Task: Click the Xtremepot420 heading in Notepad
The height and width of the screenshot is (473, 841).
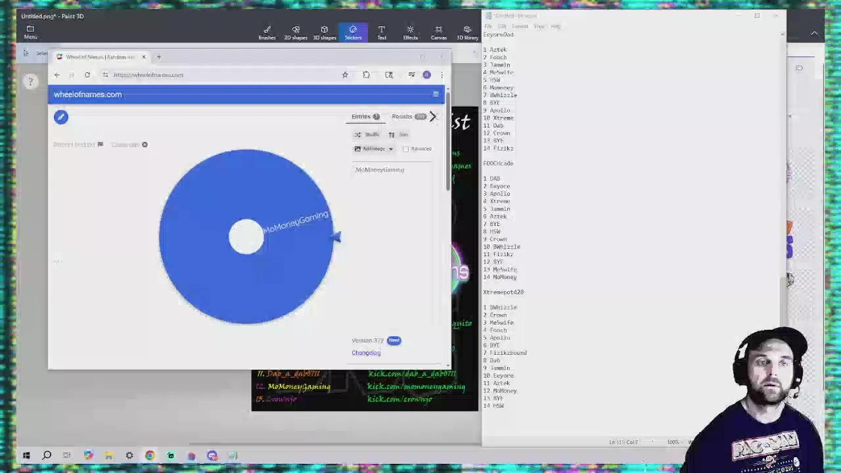Action: click(503, 292)
